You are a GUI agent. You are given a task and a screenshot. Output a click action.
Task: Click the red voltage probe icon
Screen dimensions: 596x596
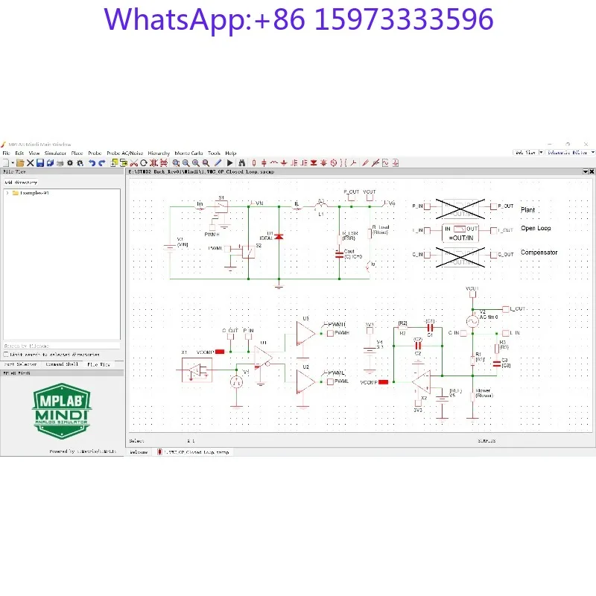tap(365, 163)
